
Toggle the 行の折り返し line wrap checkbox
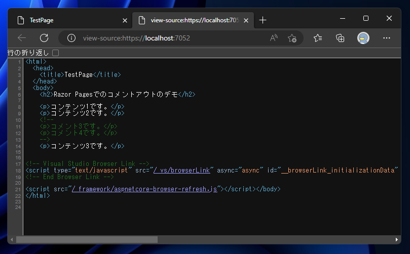pos(56,53)
